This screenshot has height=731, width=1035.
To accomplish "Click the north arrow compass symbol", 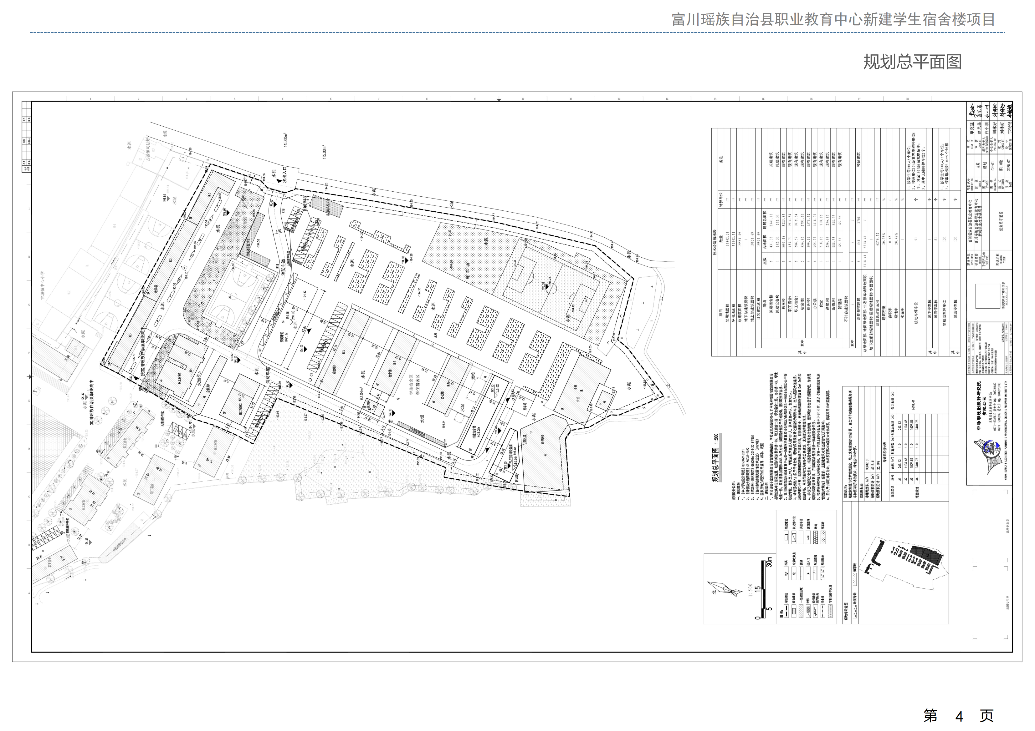I will (725, 589).
